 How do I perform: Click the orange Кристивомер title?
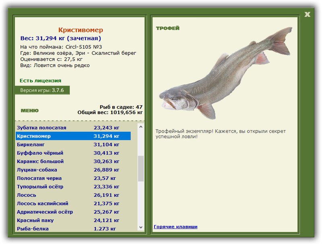pos(81,30)
